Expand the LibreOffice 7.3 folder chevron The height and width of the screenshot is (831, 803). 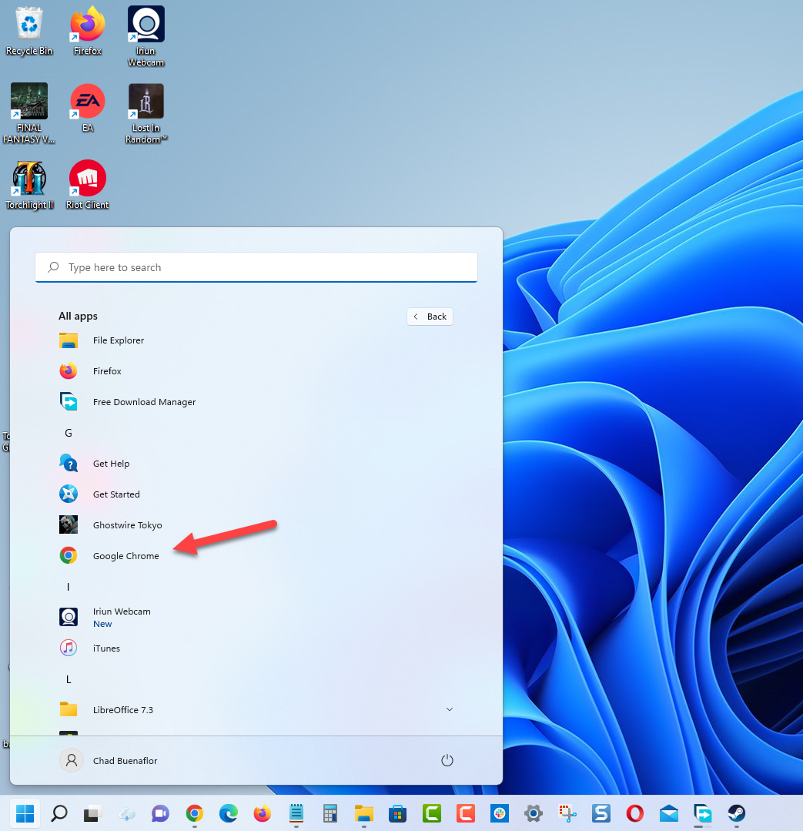click(449, 709)
